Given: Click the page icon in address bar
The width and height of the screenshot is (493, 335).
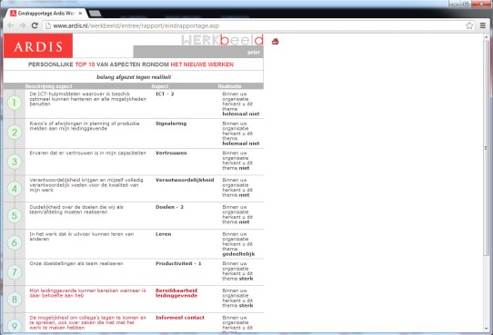Looking at the screenshot, I should point(48,25).
